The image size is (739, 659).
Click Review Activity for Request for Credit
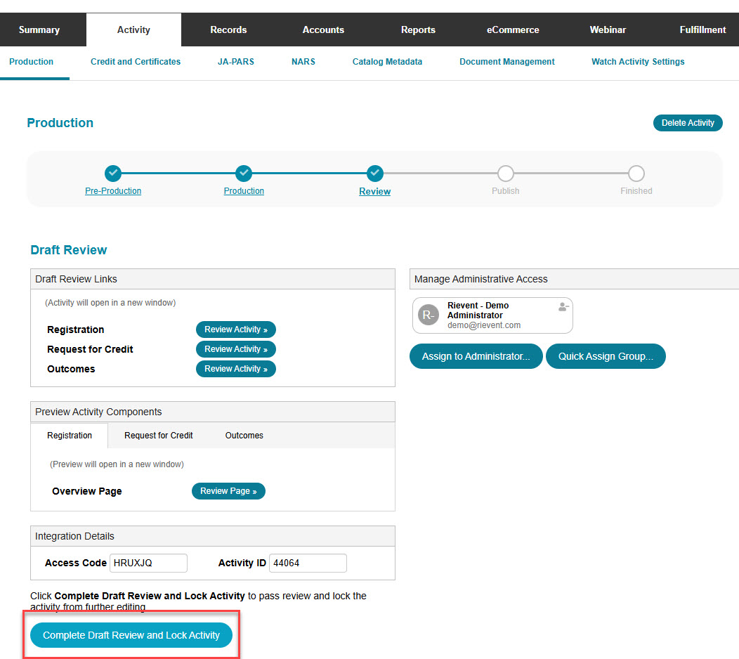[235, 349]
